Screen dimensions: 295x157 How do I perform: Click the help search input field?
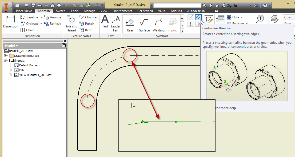point(177,5)
